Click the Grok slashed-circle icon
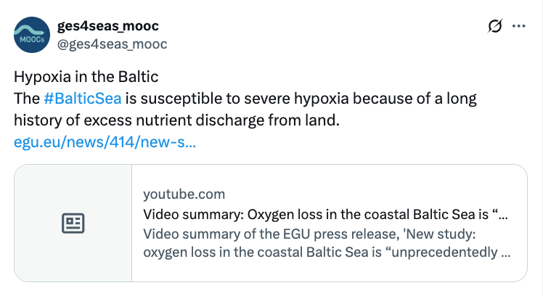The width and height of the screenshot is (543, 296). [494, 26]
